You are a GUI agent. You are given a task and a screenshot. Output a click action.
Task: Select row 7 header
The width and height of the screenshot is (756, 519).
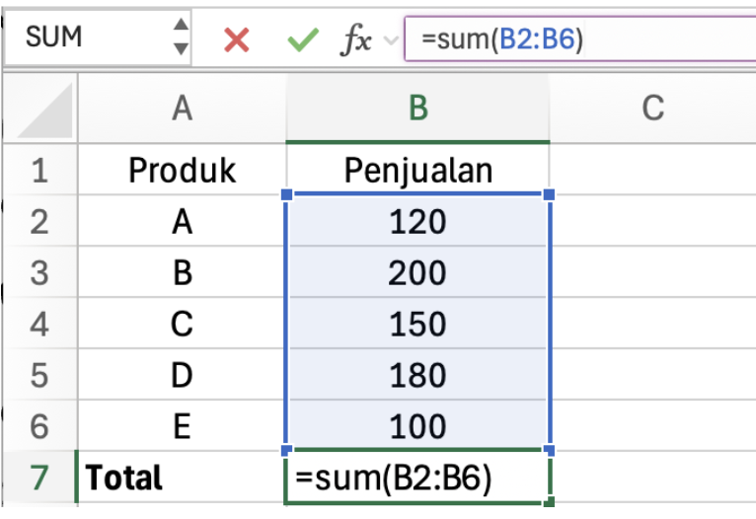tap(39, 479)
